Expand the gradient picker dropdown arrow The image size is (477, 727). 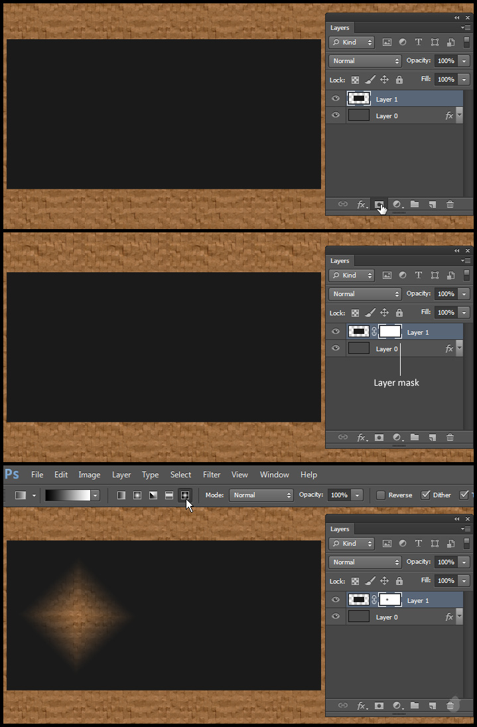[x=96, y=495]
